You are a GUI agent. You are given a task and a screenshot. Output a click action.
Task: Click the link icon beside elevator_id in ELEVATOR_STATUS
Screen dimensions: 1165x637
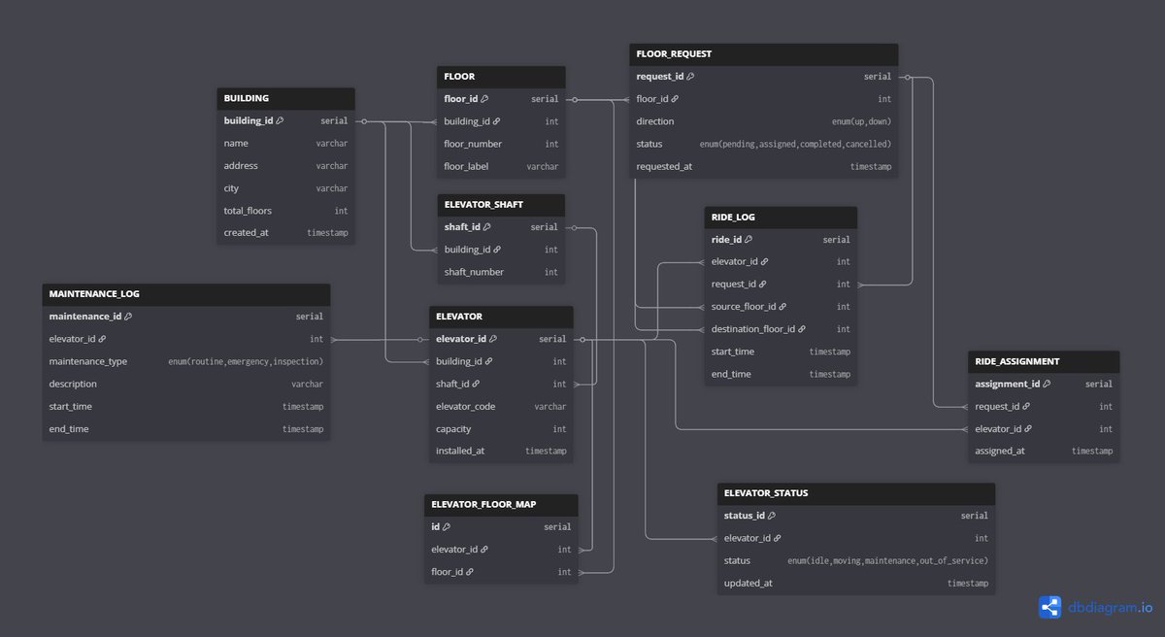coord(777,538)
